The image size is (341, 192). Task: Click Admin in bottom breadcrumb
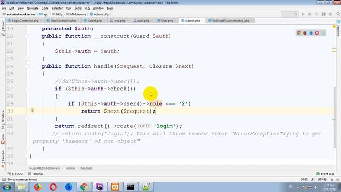click(x=70, y=169)
